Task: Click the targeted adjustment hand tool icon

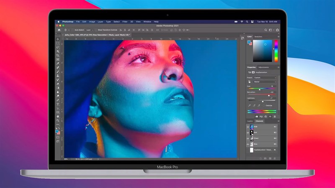Action: click(x=249, y=82)
